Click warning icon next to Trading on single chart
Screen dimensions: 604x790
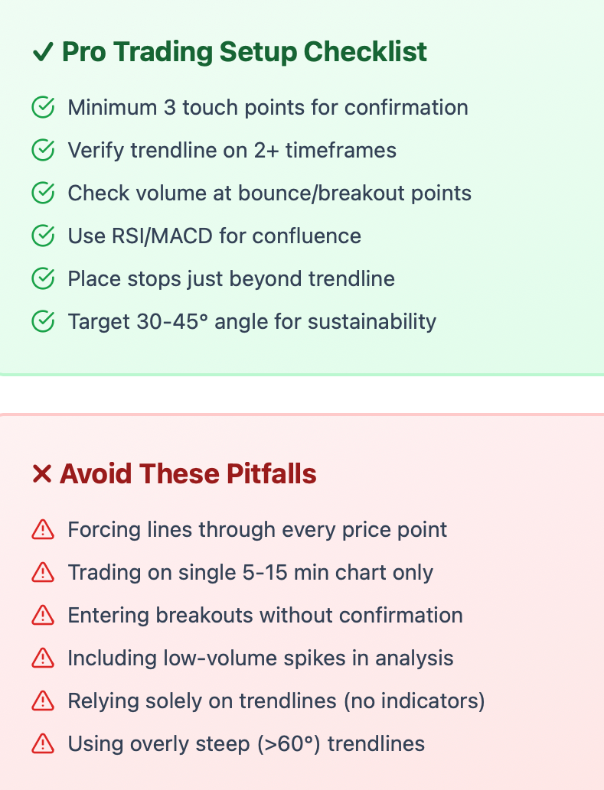(43, 572)
